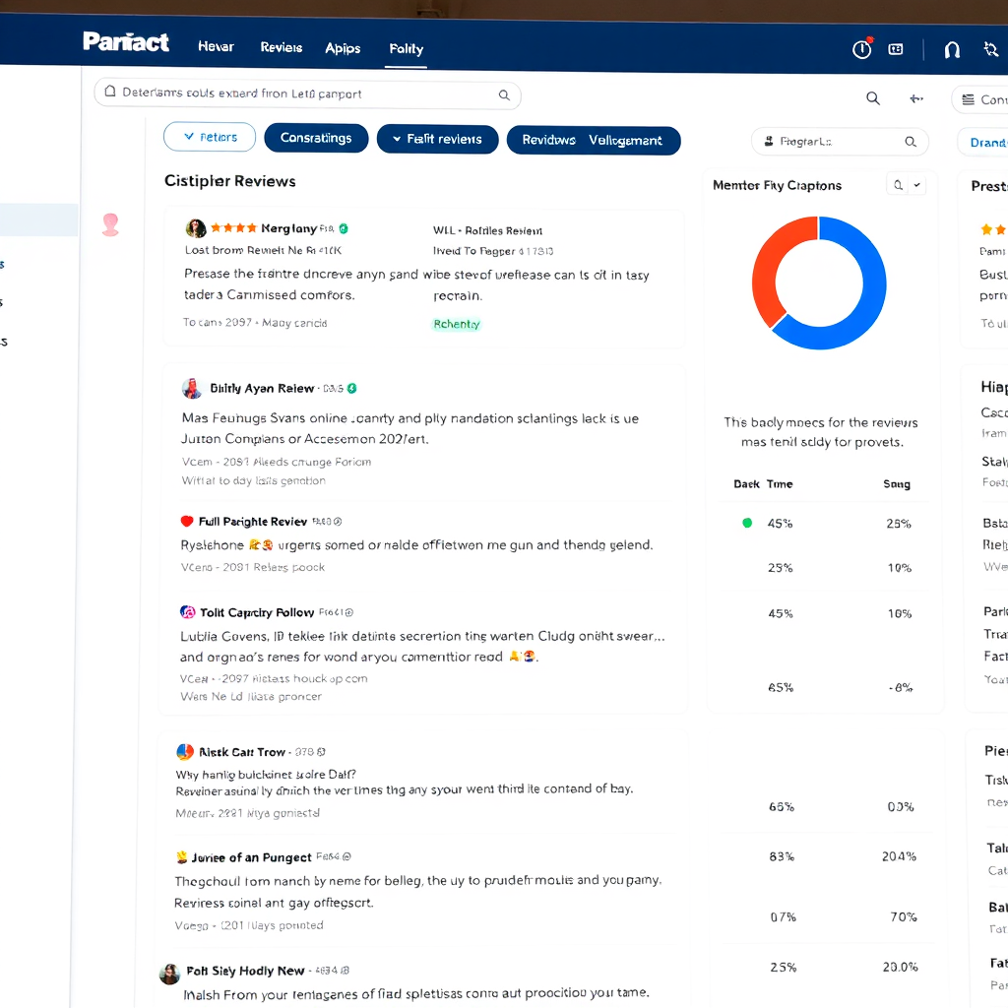Open alerts via the clock icon with red badge

tap(861, 48)
